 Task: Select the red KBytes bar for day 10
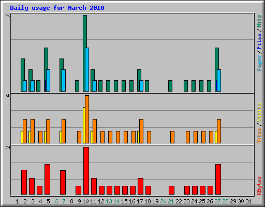click(86, 171)
